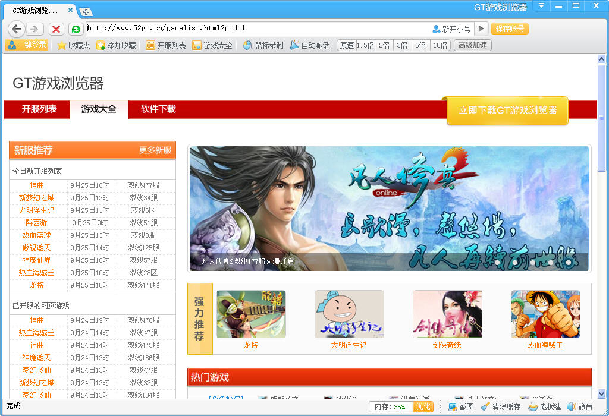Click 添加收藏 toolbar item
Viewport: 609px width, 416px height.
point(116,45)
